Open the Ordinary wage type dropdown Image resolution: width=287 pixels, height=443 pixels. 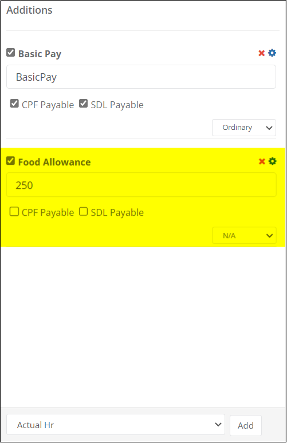244,128
